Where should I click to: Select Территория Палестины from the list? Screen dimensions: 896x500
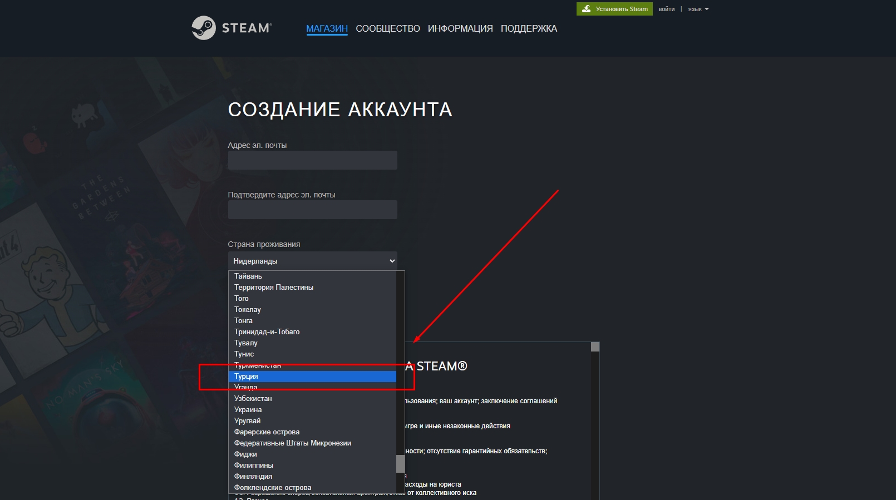312,288
